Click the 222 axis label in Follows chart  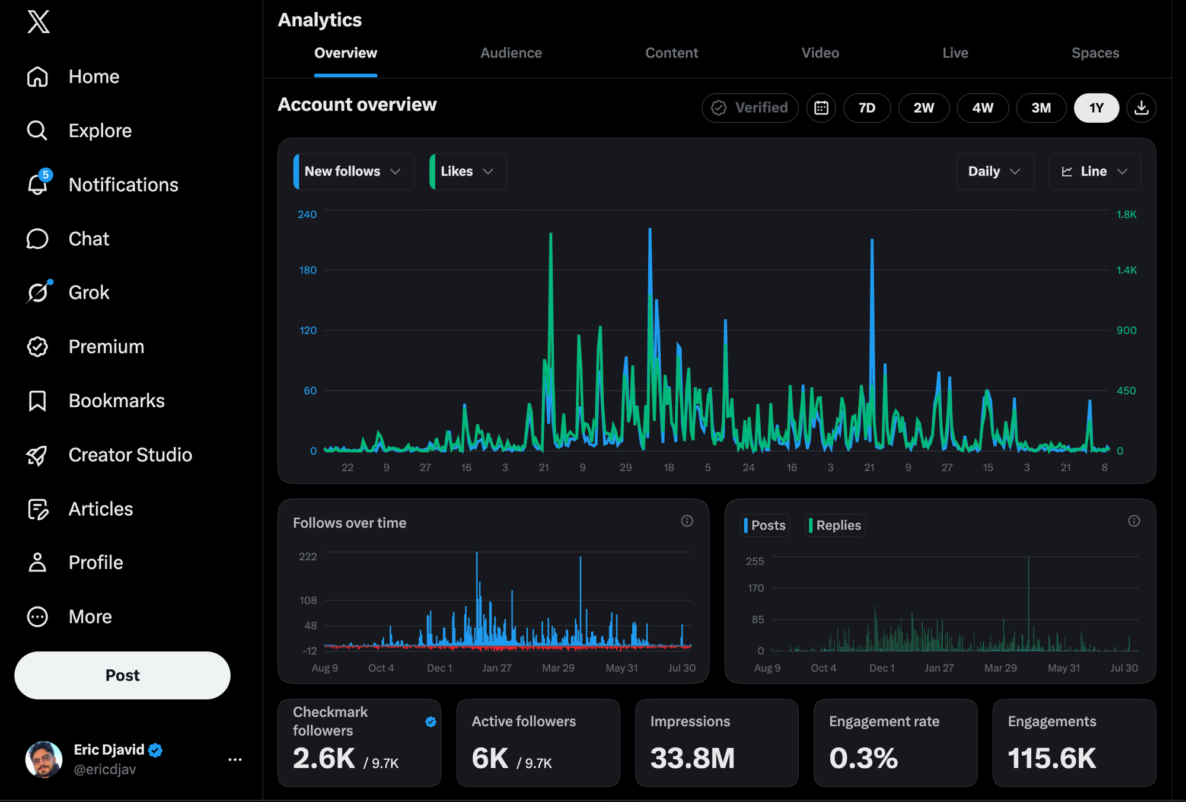point(308,556)
